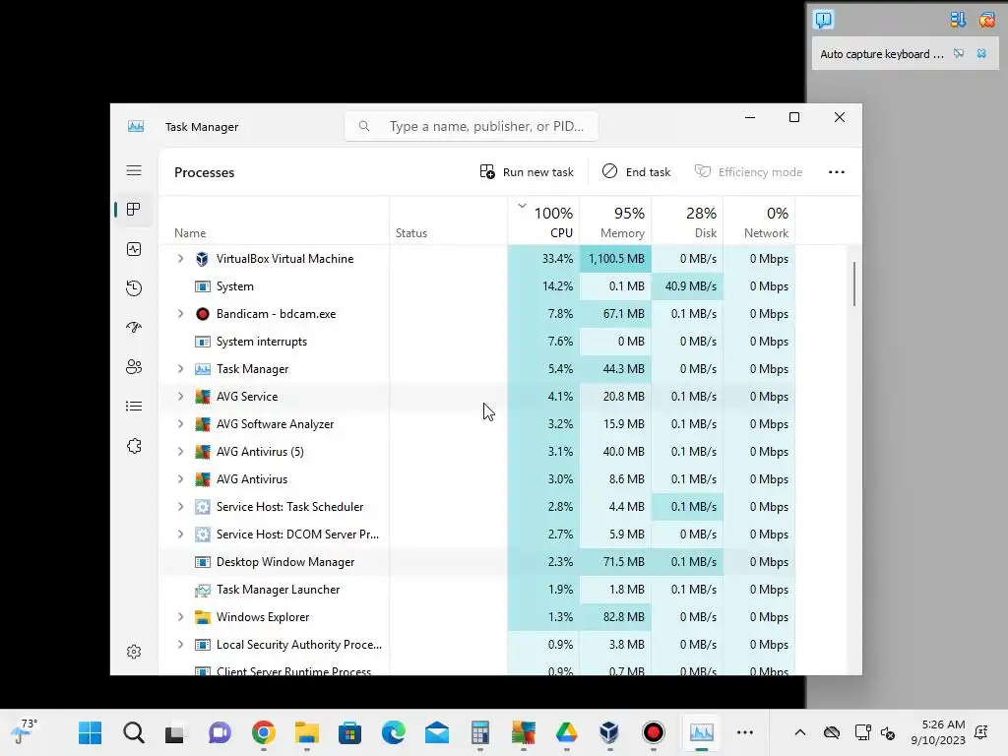Open the VirtualBox taskbar icon
This screenshot has height=756, width=1008.
point(609,732)
